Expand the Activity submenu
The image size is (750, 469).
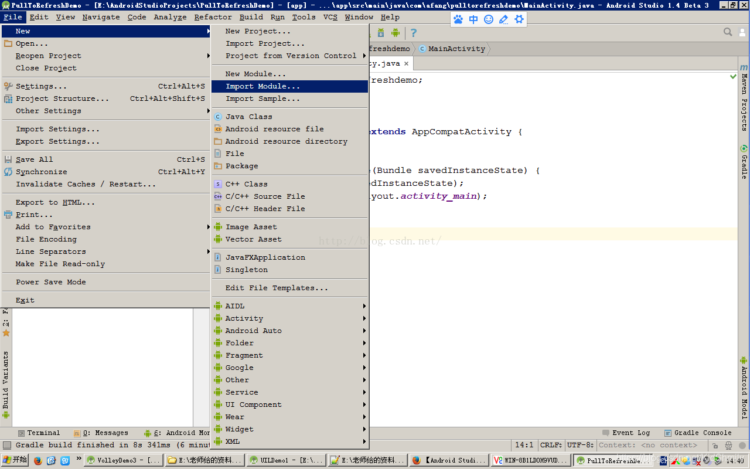[x=289, y=318]
